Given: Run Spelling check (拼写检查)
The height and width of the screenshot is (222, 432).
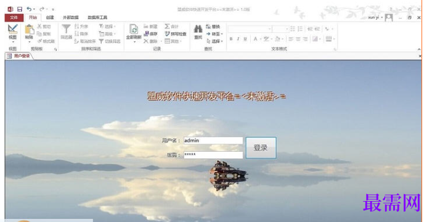Looking at the screenshot, I should coord(176,34).
